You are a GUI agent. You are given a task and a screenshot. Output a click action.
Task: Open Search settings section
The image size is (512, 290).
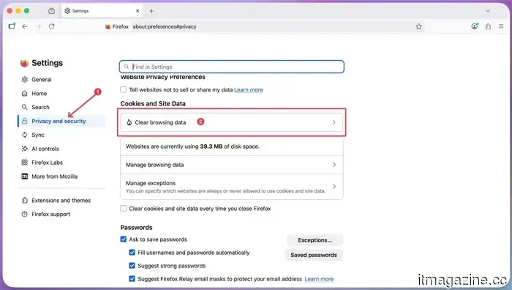[x=61, y=107]
